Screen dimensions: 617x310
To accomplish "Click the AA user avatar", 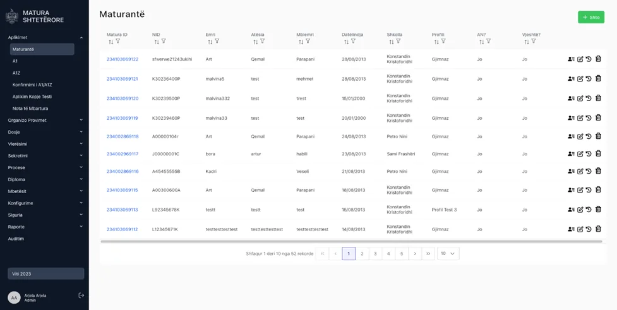I will point(14,297).
